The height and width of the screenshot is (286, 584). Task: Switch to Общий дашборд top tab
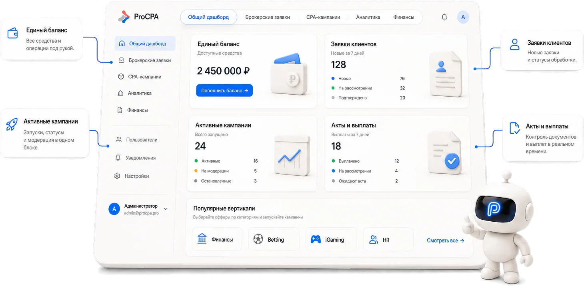point(208,17)
